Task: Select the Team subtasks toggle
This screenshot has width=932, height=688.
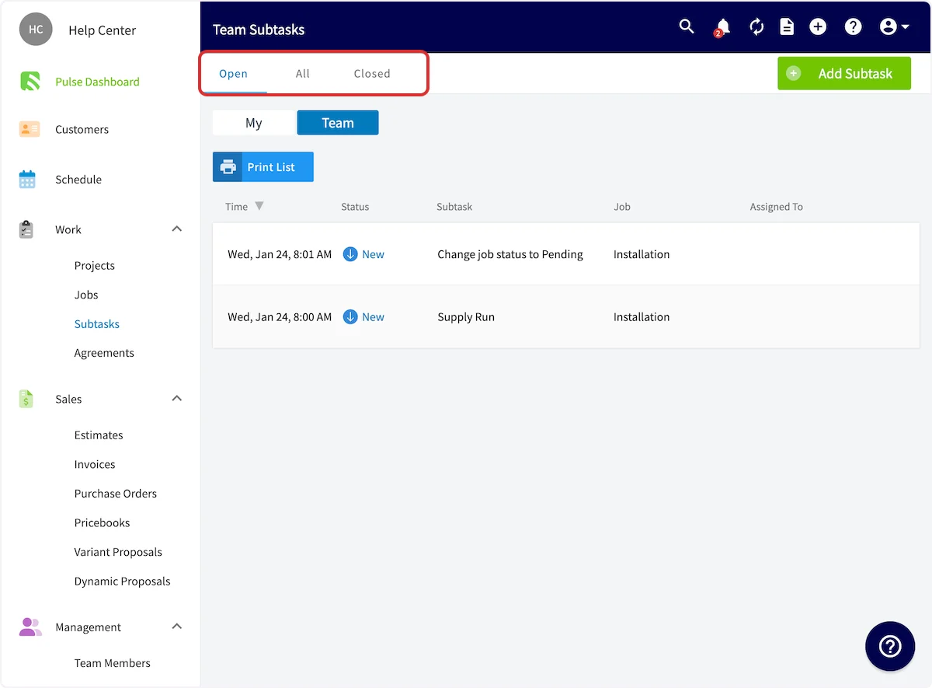Action: (x=338, y=123)
